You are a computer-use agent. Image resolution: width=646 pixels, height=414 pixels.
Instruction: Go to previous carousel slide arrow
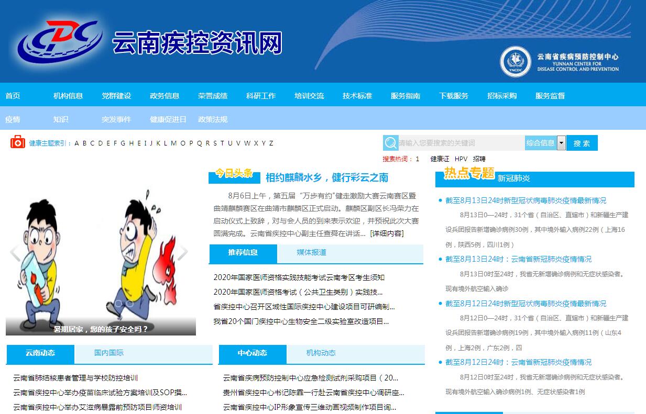point(15,253)
